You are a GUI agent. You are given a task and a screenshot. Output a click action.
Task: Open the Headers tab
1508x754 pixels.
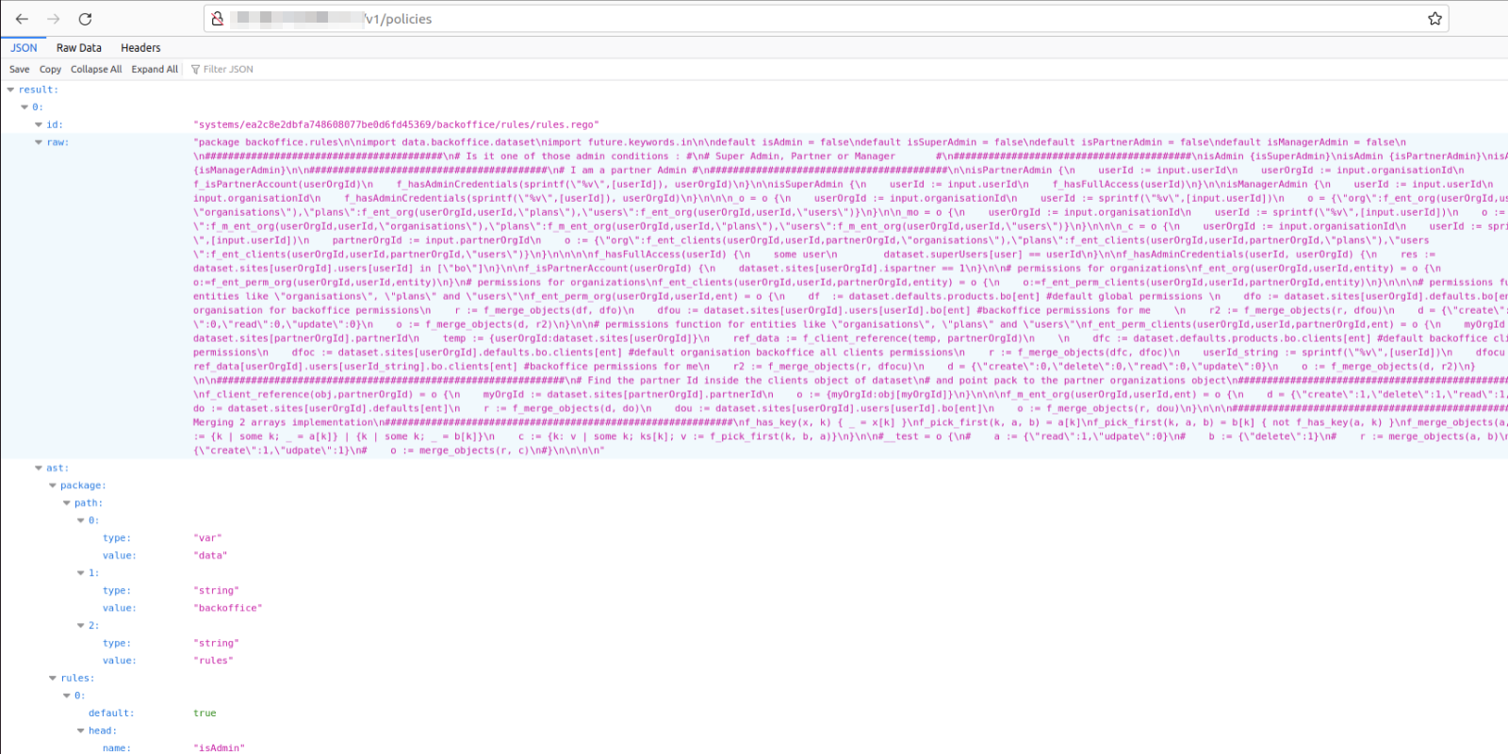140,48
